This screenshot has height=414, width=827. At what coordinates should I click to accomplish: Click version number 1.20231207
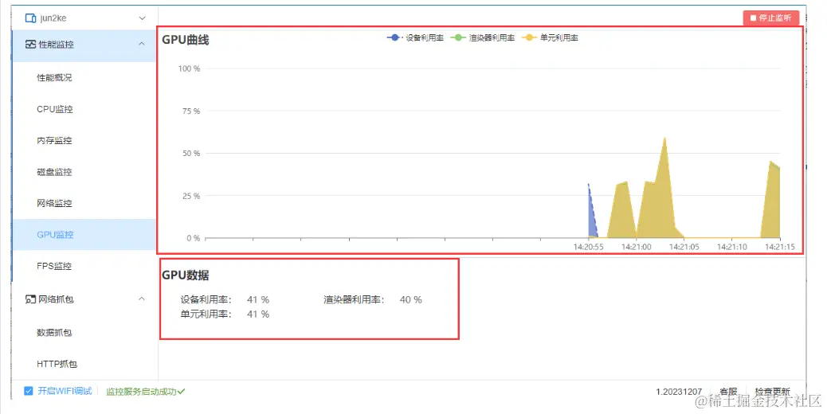680,392
